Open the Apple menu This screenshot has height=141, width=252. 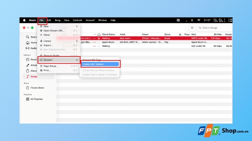point(24,20)
